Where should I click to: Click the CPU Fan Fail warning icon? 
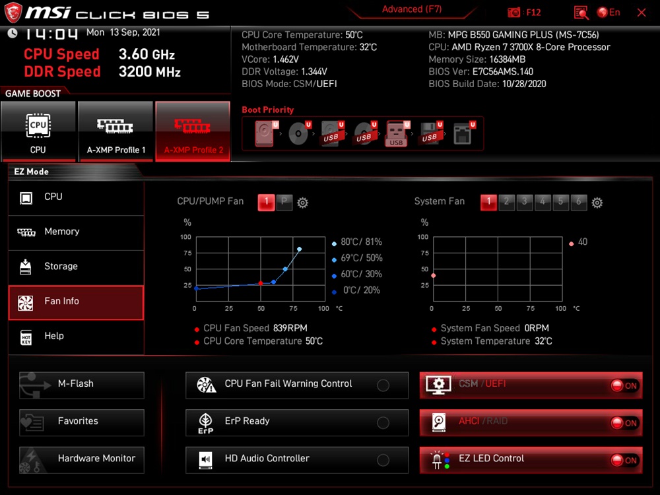coord(206,385)
